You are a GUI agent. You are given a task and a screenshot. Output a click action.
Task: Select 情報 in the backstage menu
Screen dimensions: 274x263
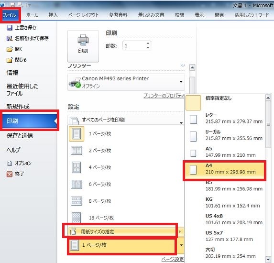pyautogui.click(x=12, y=73)
